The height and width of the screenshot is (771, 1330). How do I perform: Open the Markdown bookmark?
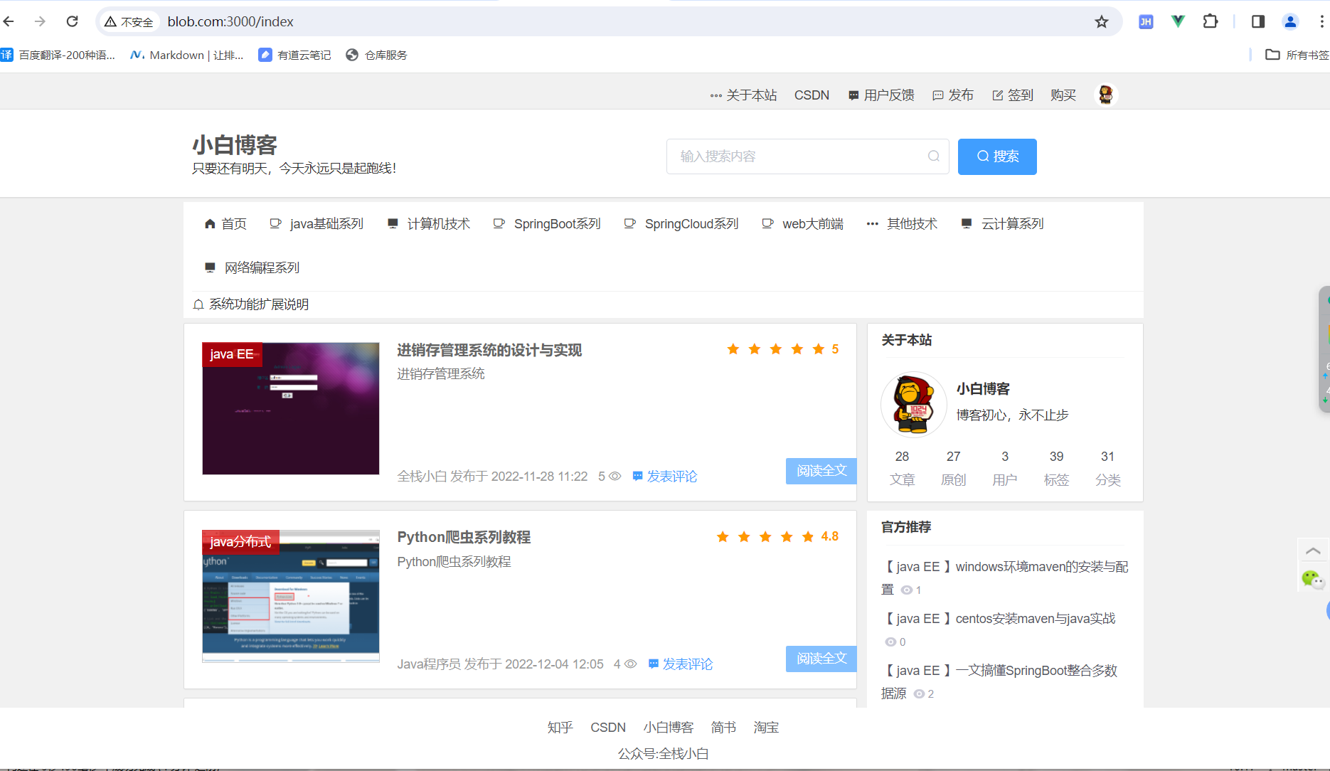point(187,55)
